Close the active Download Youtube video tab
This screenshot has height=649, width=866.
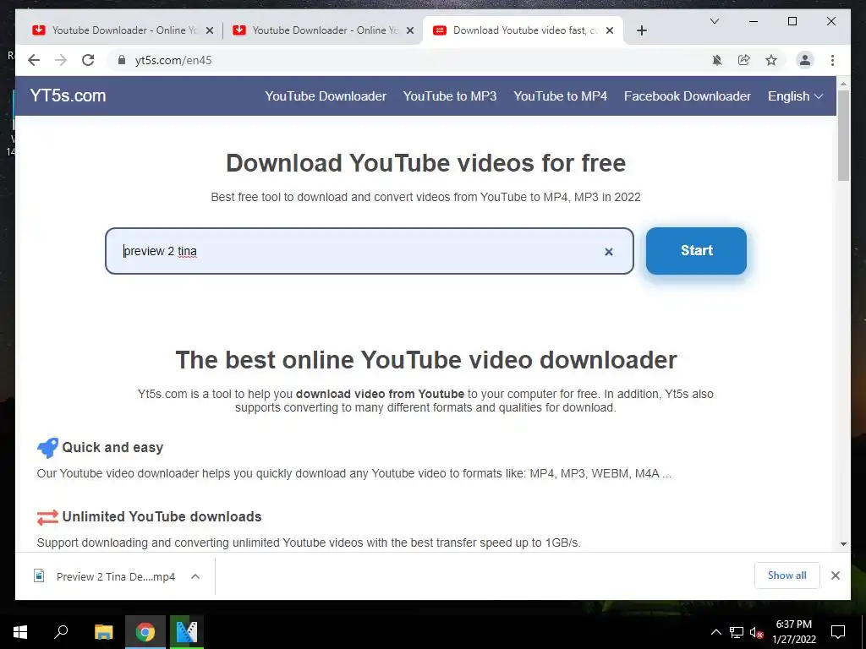pyautogui.click(x=610, y=30)
